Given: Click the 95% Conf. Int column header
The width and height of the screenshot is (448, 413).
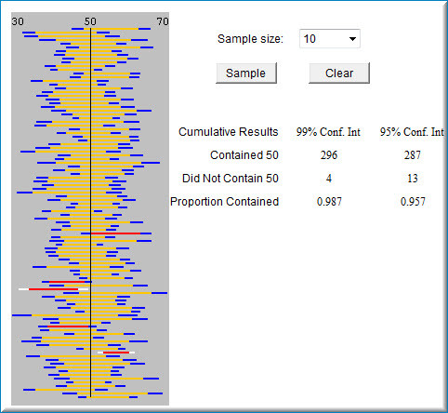Looking at the screenshot, I should pyautogui.click(x=412, y=132).
